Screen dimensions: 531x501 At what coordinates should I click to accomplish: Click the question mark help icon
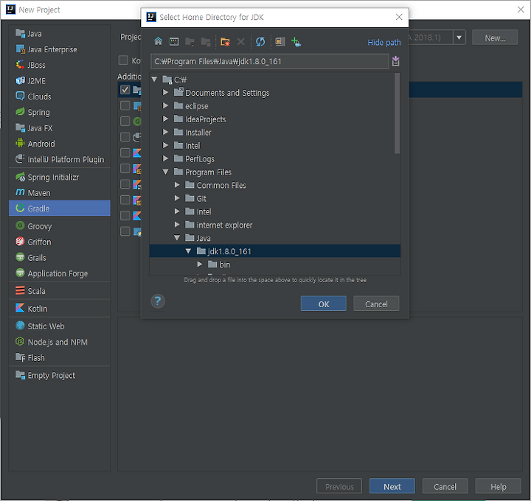[158, 301]
